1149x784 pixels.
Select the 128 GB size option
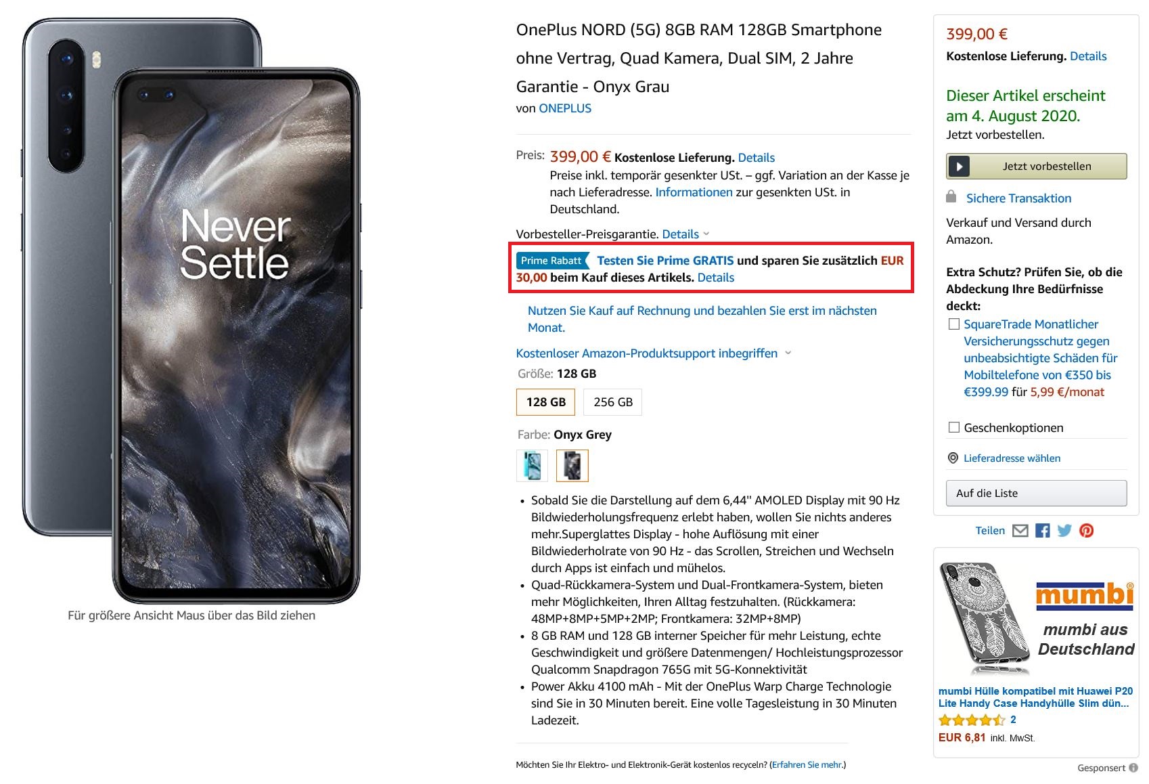coord(545,402)
